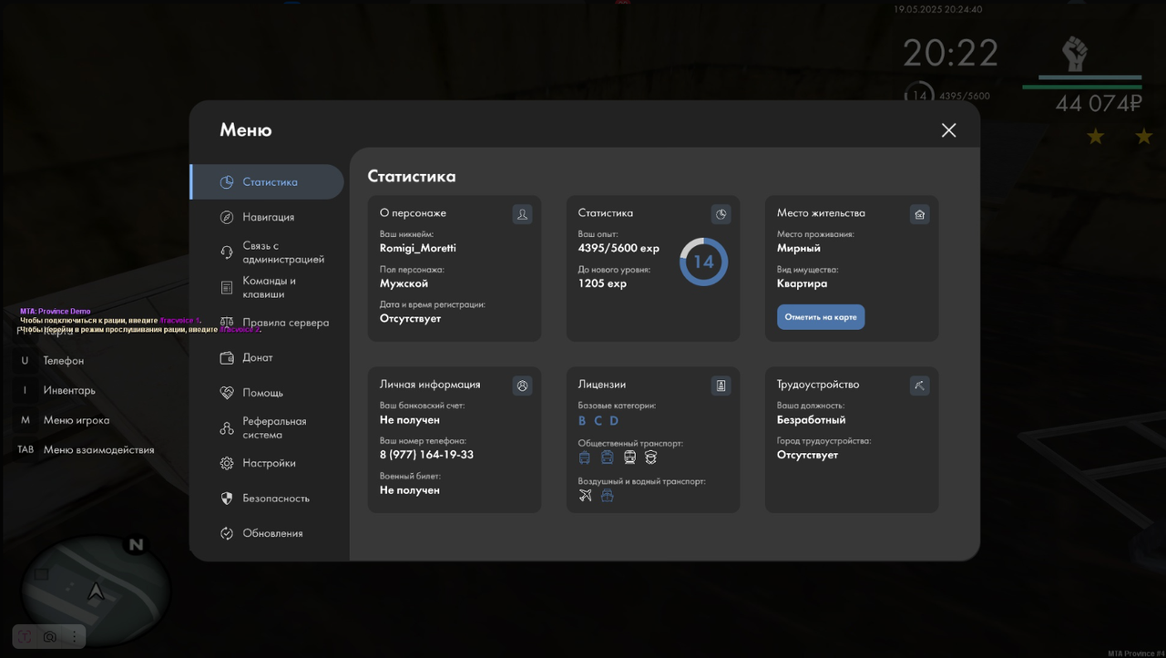Click the wallet icon for Донат
The image size is (1166, 658).
point(227,358)
